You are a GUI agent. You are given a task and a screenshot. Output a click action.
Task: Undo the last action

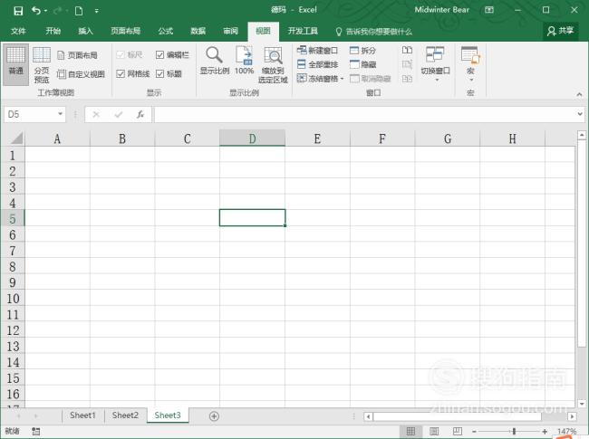point(36,11)
